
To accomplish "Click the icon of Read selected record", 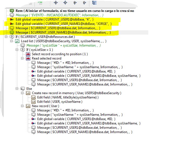I will click(28, 58).
